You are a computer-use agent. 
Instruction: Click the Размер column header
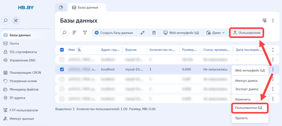point(190,50)
